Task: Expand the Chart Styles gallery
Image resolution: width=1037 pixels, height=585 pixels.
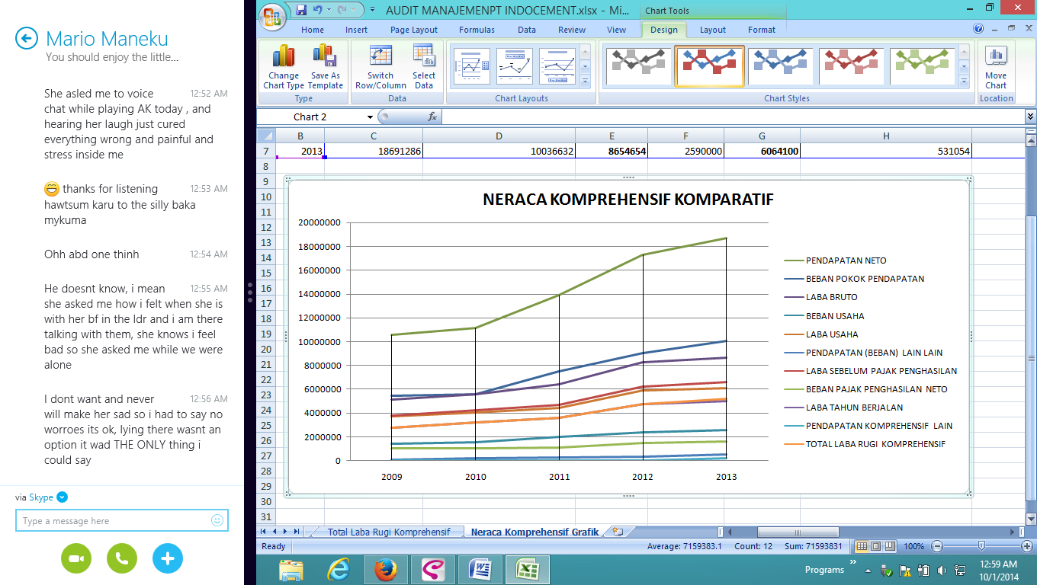Action: pyautogui.click(x=964, y=81)
